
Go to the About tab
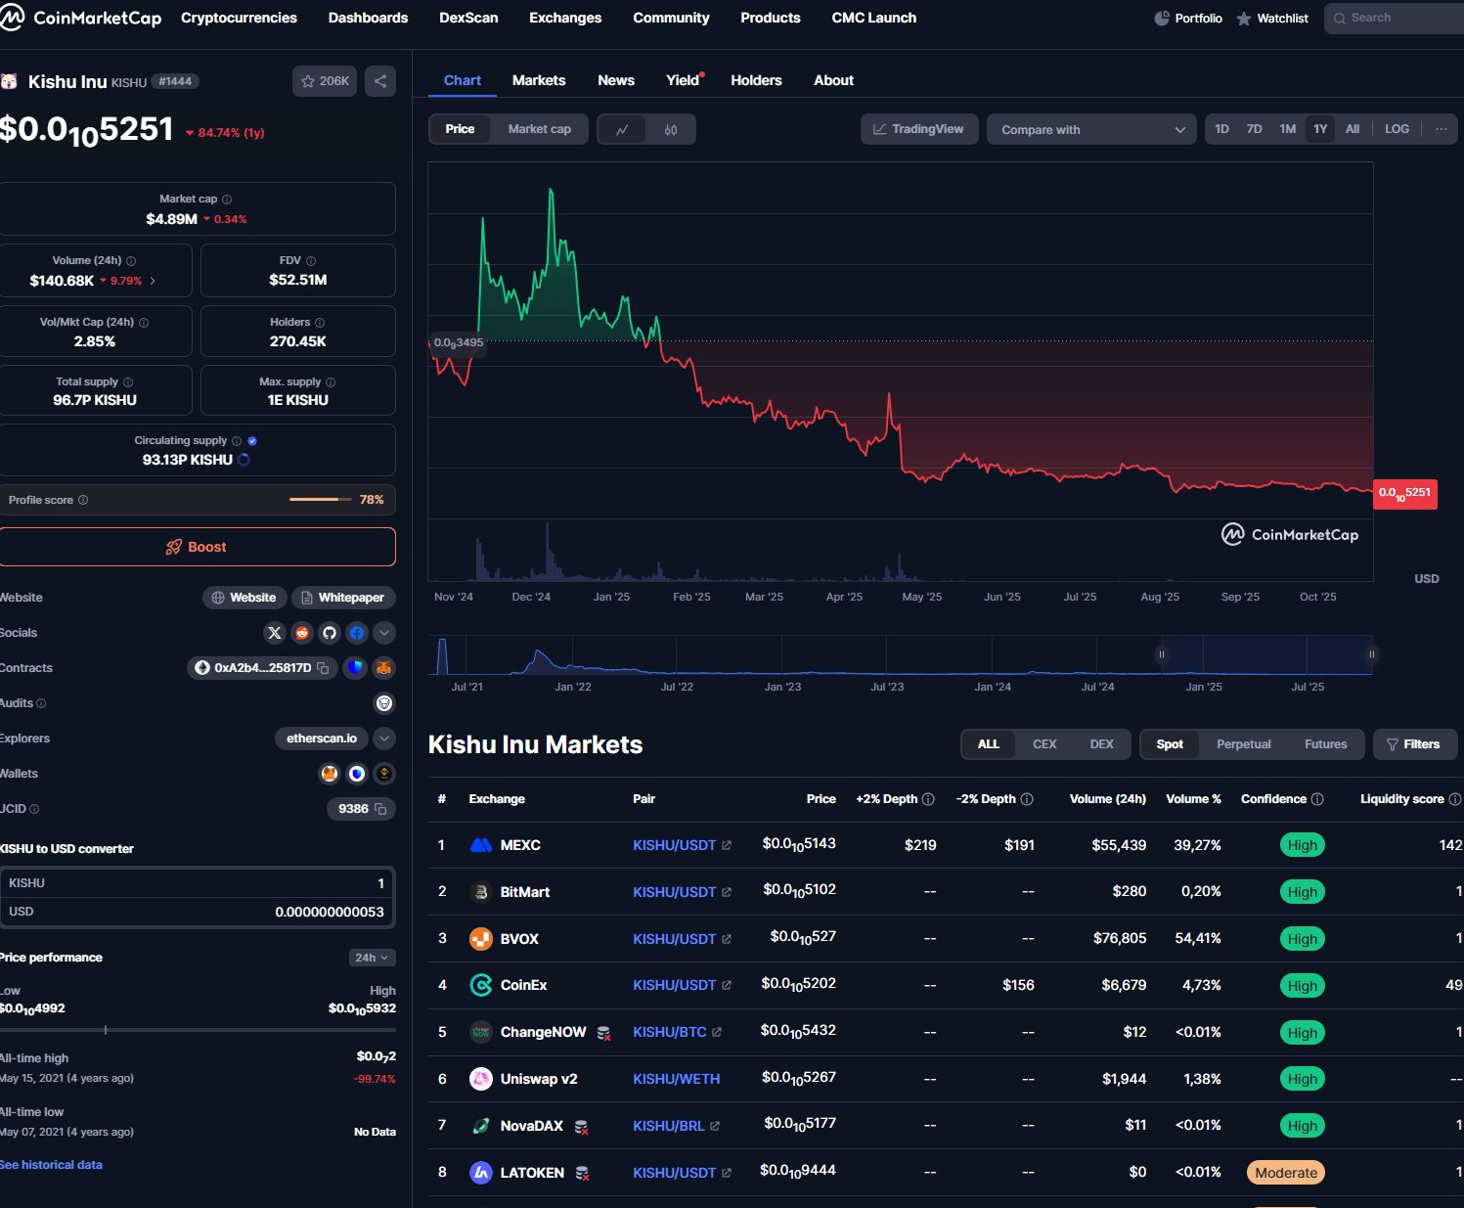tap(833, 80)
